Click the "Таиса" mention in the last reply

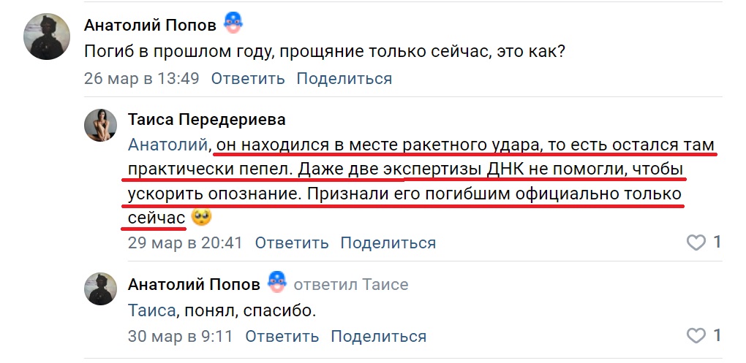pos(151,310)
